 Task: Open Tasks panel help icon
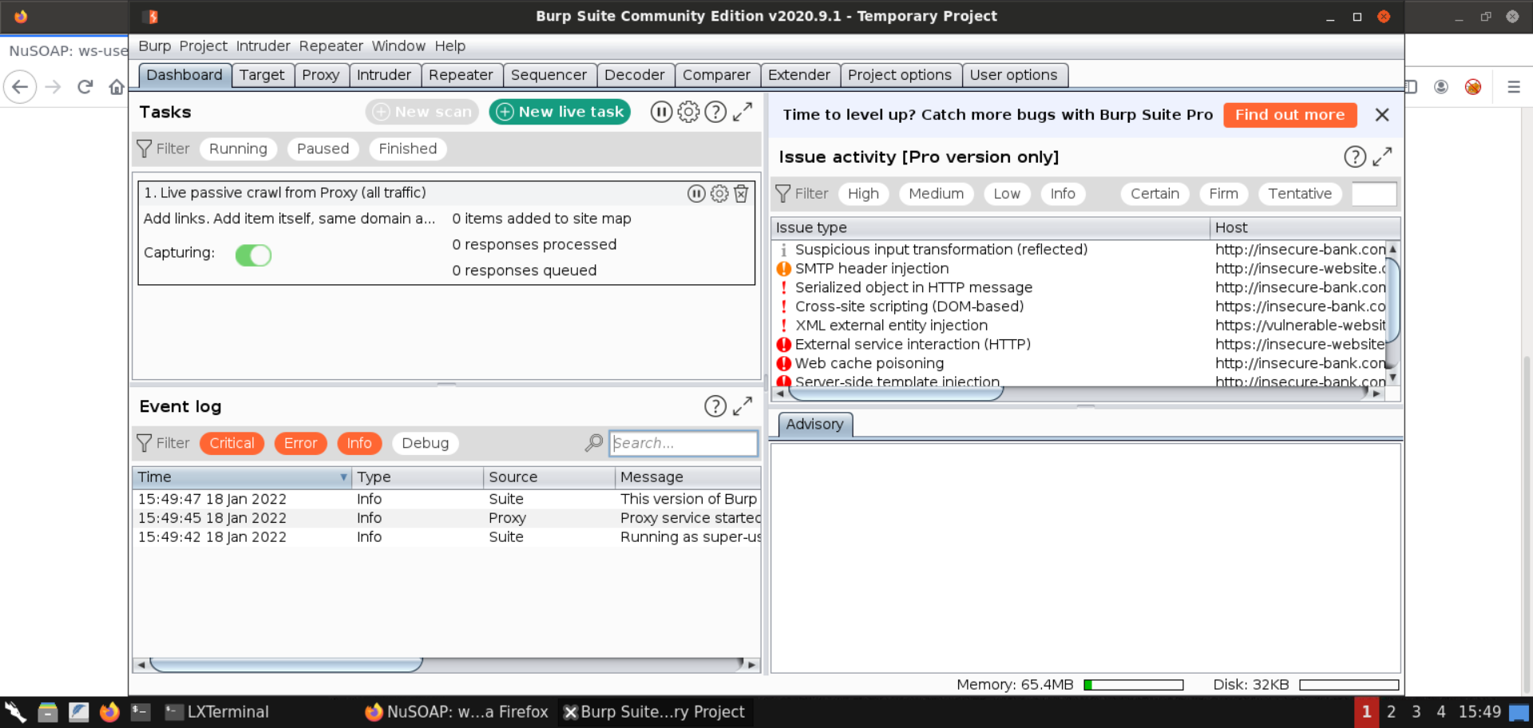pos(715,112)
